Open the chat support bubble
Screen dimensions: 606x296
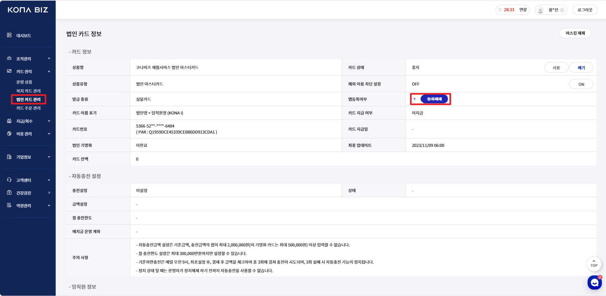[x=595, y=282]
